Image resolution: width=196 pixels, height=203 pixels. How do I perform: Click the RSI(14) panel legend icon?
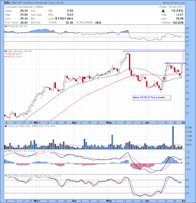6,26
